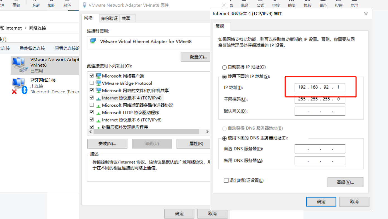Click right arrow of items list scrollbar
Viewport: 388px width, 219px height.
click(x=207, y=132)
